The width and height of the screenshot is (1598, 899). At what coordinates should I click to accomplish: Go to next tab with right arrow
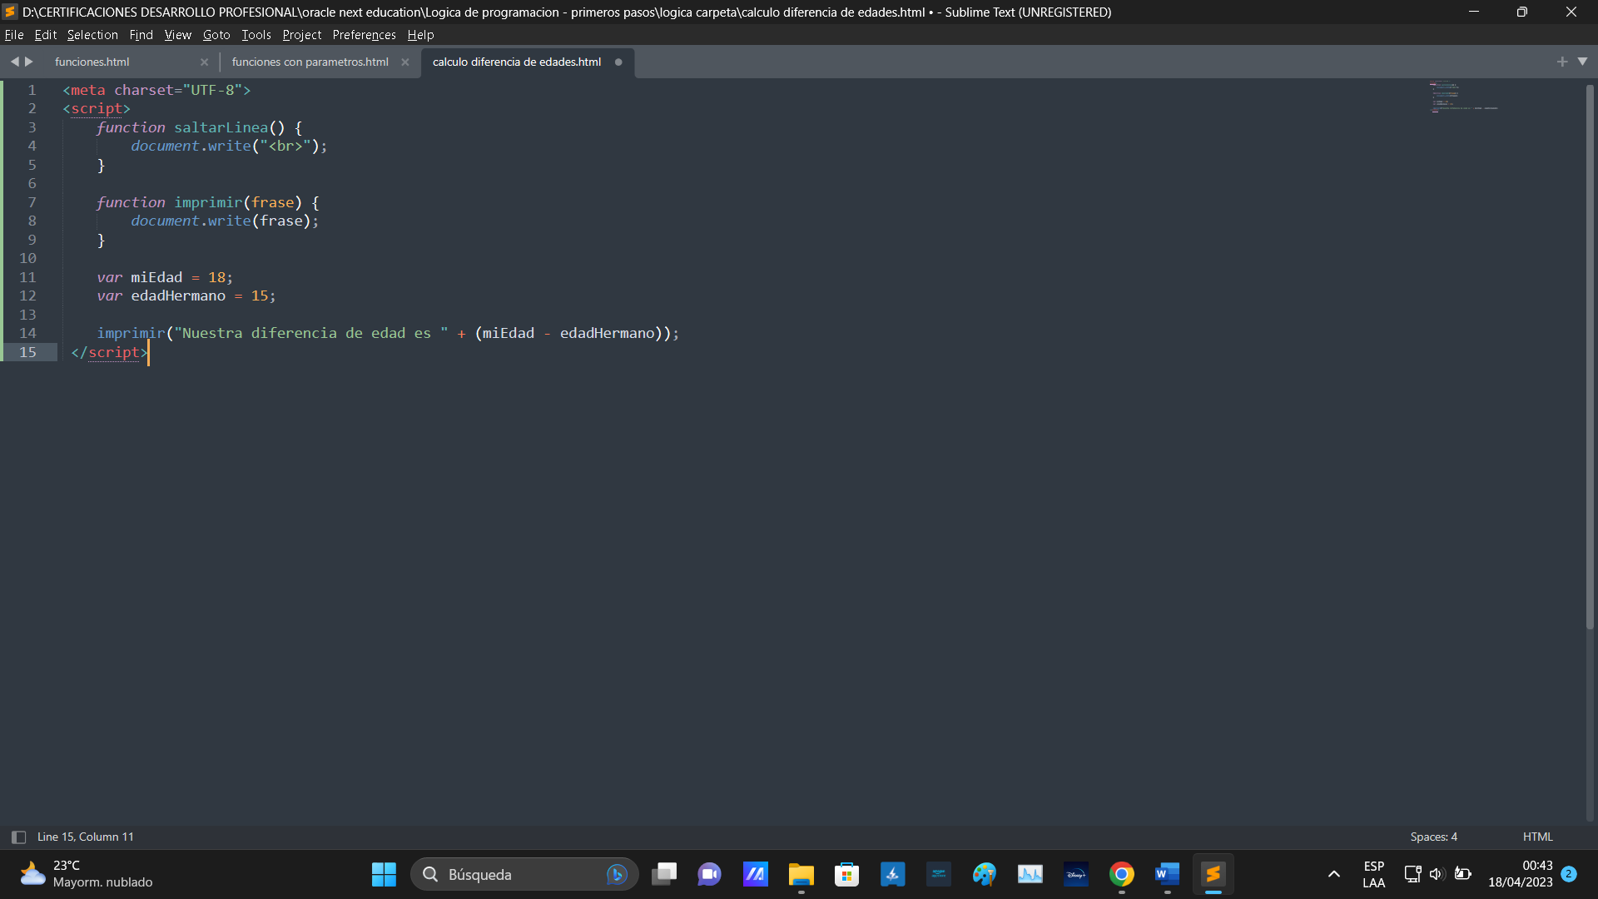[29, 62]
